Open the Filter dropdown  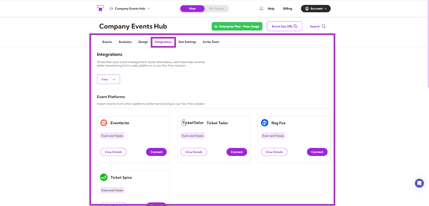[108, 79]
